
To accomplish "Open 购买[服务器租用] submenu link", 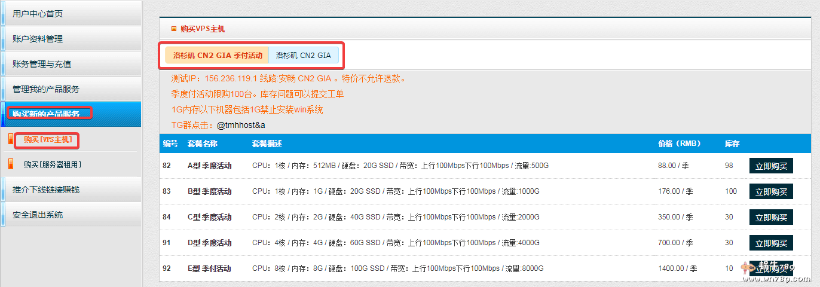I will [x=53, y=164].
